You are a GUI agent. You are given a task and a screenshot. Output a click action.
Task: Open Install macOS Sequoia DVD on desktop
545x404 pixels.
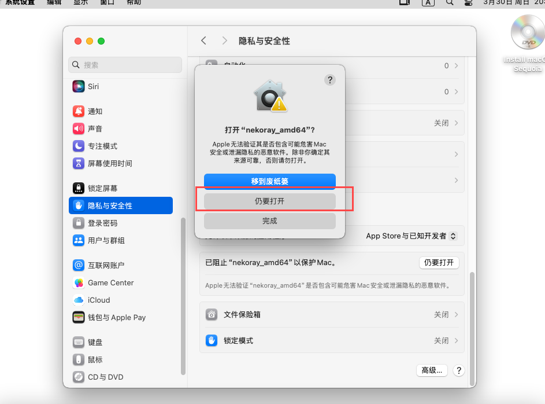click(527, 43)
